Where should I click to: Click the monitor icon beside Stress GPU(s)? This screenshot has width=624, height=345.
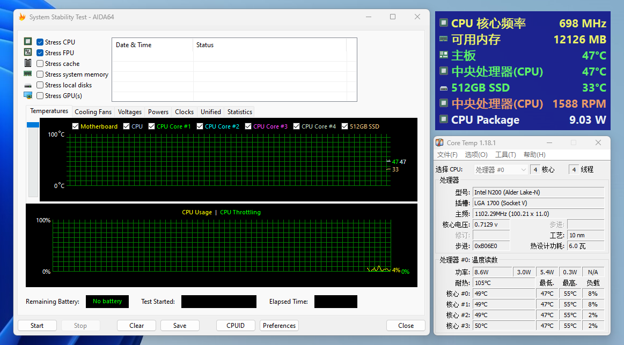(28, 95)
